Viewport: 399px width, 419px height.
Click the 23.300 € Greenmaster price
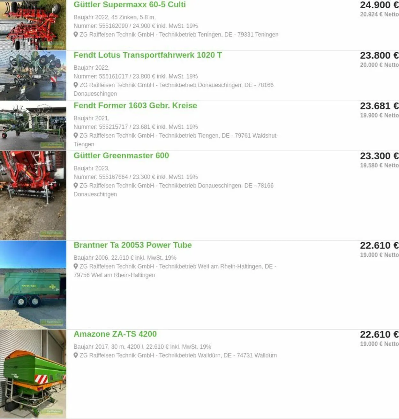(379, 156)
